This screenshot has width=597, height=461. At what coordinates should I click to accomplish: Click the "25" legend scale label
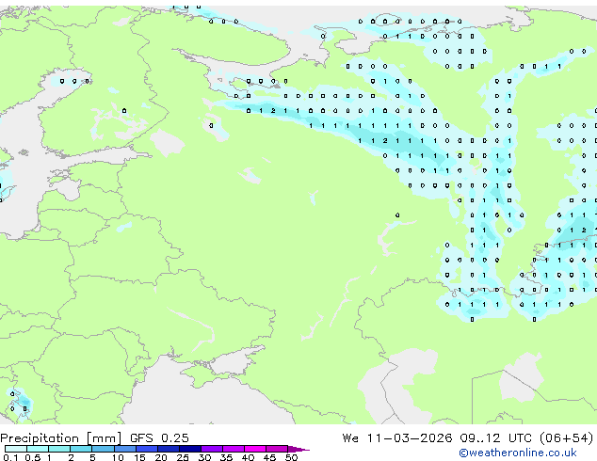tap(183, 457)
